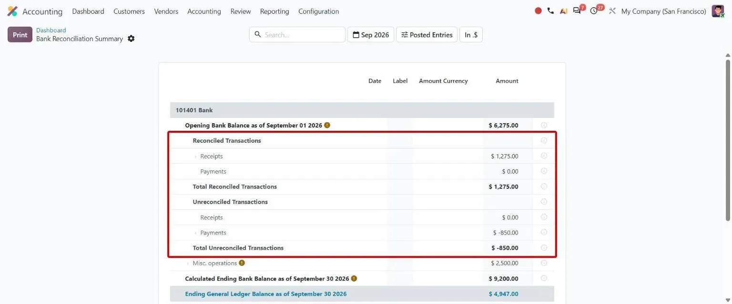Screen dimensions: 732x304
Task: Open the Accounting app home icon
Action: 12,11
